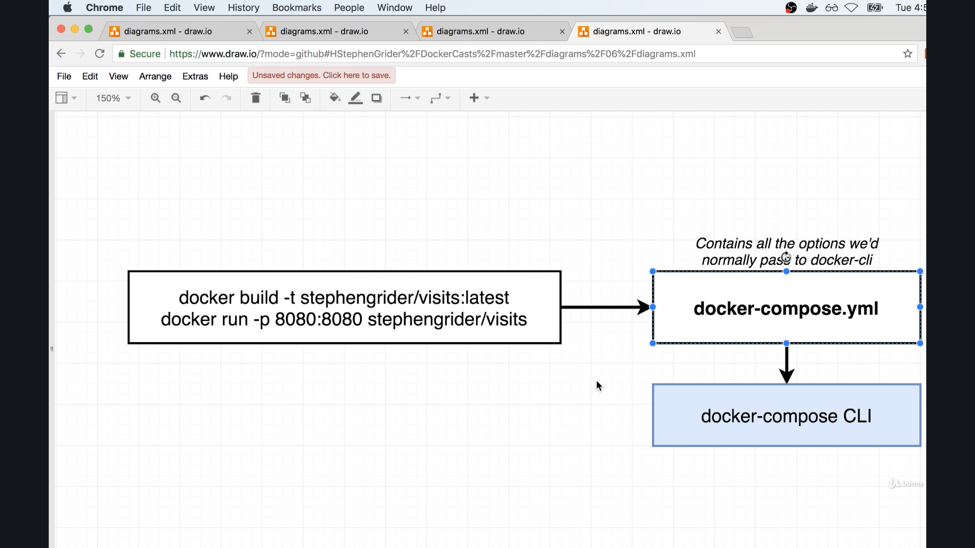Toggle shadow on the selected shape

pyautogui.click(x=376, y=98)
